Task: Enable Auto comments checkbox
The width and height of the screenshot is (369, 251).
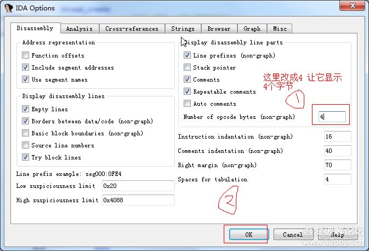Action: (x=187, y=104)
